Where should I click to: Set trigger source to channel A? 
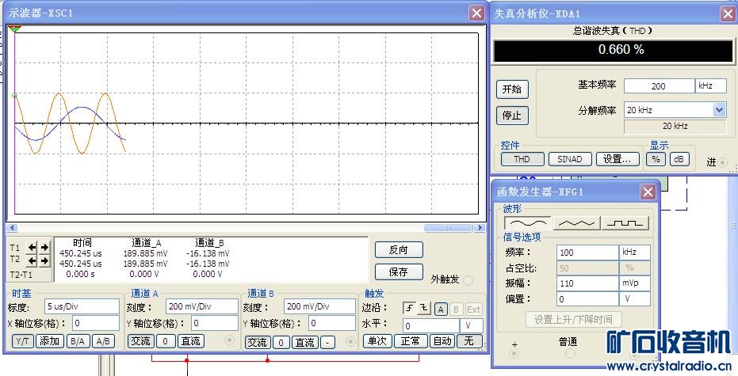coord(440,309)
